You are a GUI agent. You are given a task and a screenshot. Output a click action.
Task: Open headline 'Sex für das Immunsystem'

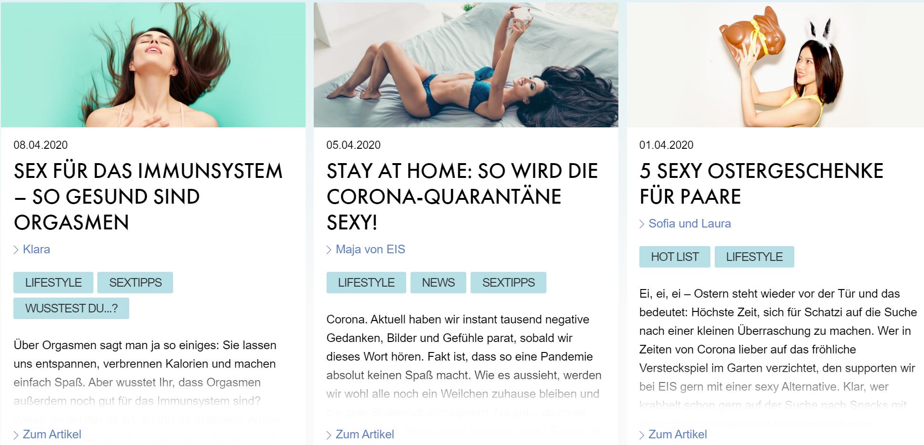coord(148,197)
